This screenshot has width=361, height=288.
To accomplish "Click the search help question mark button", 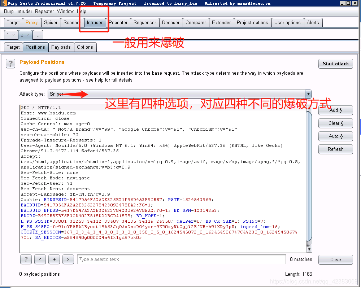I will click(26, 259).
